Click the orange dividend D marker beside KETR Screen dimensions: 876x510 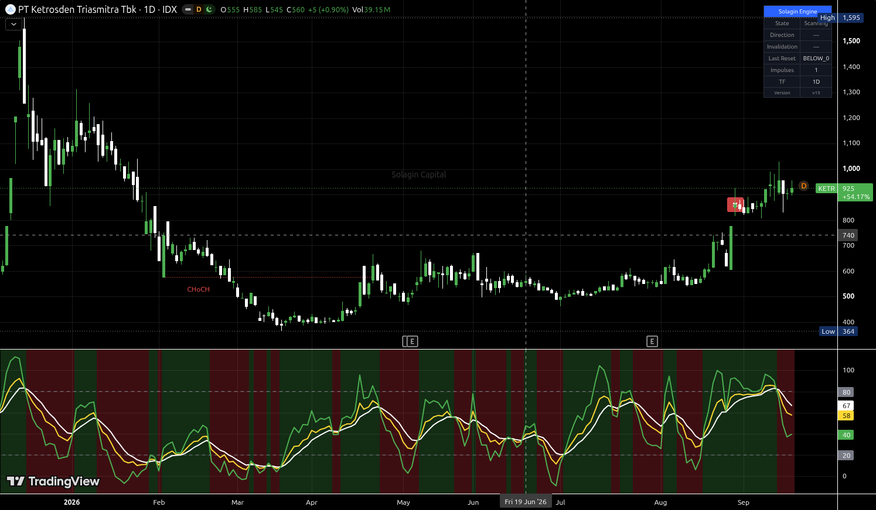[x=803, y=186]
